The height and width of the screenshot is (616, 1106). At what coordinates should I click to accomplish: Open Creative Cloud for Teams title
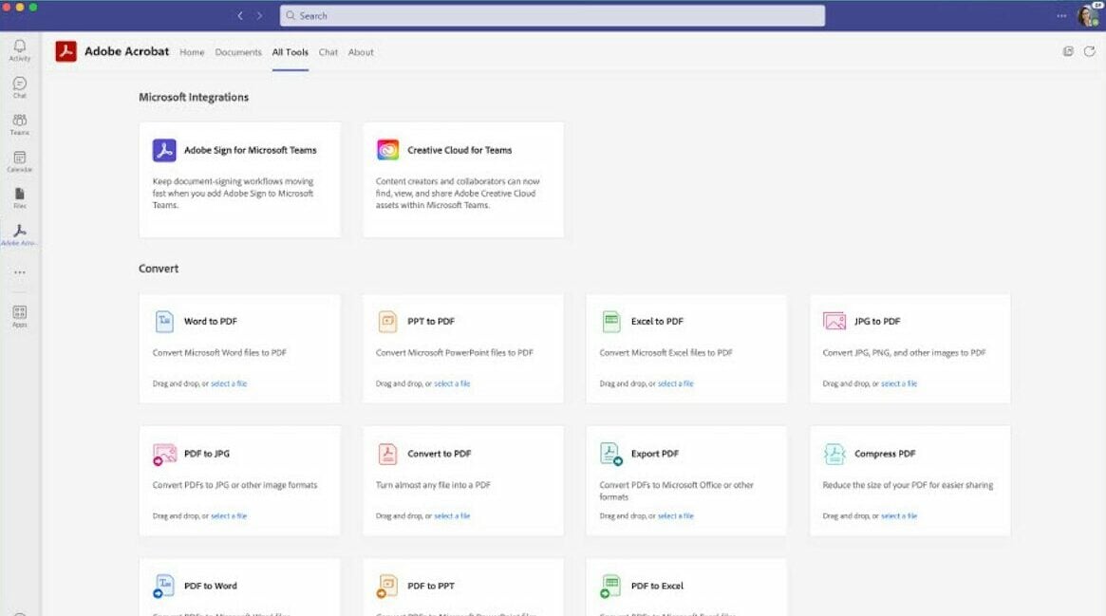coord(459,150)
